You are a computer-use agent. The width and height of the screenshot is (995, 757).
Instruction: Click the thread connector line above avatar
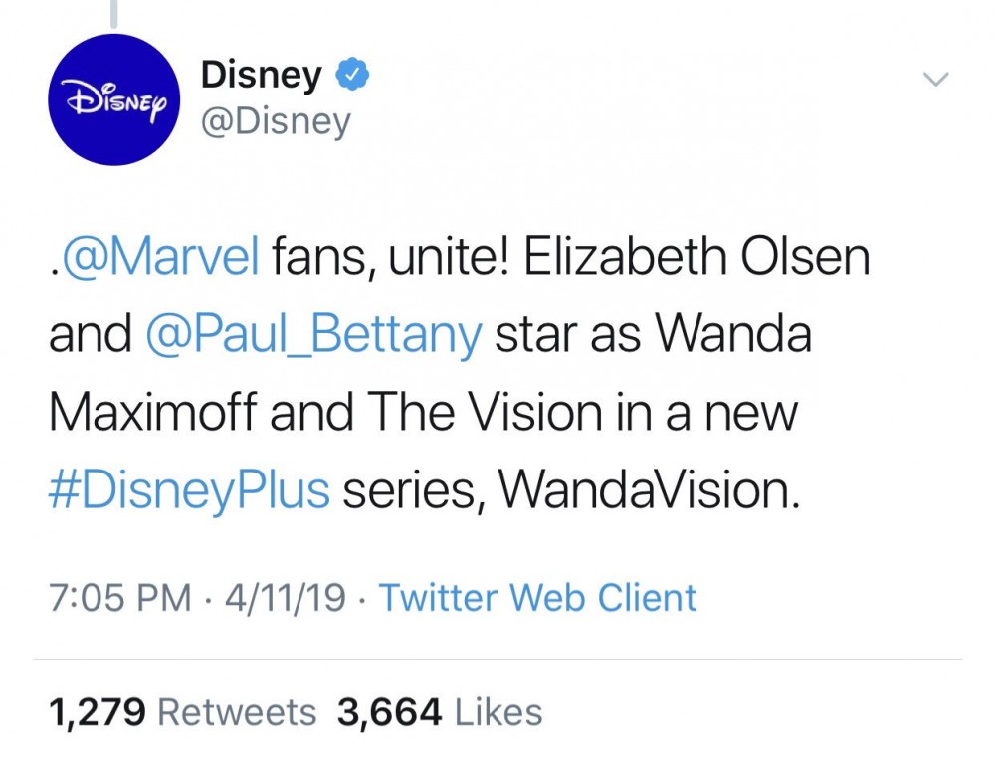pyautogui.click(x=114, y=12)
